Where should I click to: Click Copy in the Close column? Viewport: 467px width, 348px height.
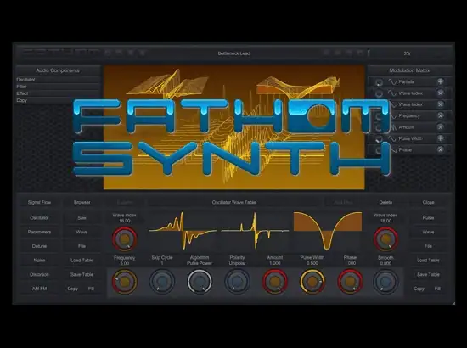tap(419, 289)
